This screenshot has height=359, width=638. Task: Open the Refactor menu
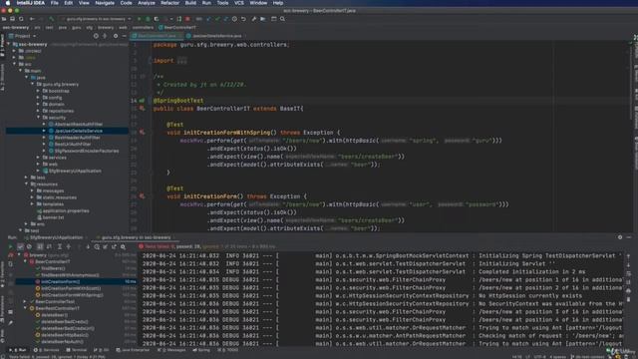click(170, 3)
